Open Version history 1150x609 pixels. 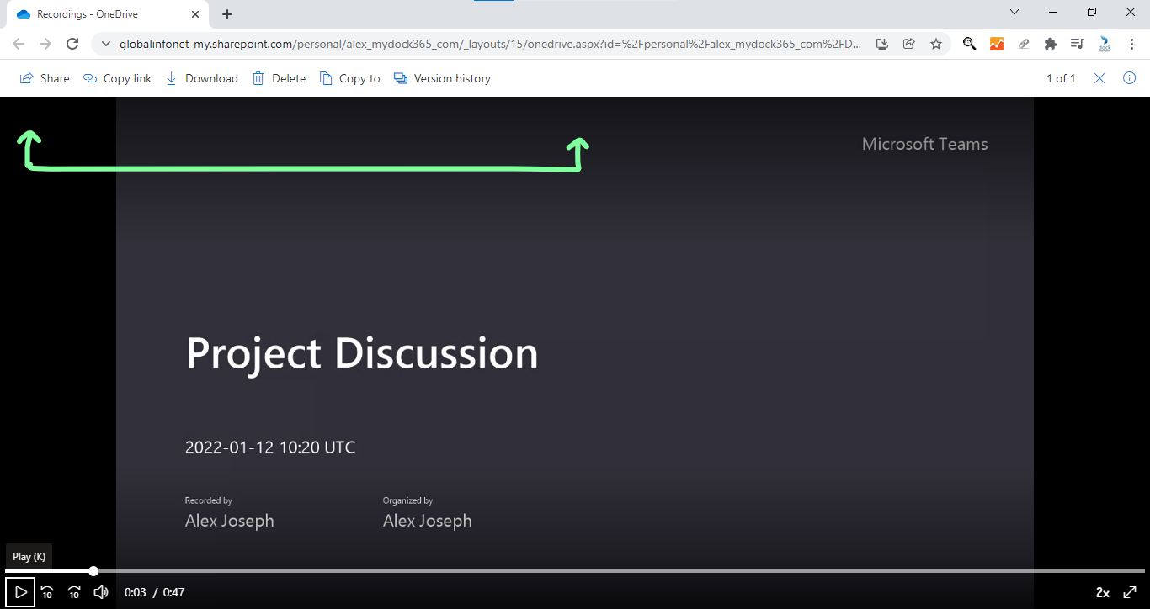tap(442, 78)
